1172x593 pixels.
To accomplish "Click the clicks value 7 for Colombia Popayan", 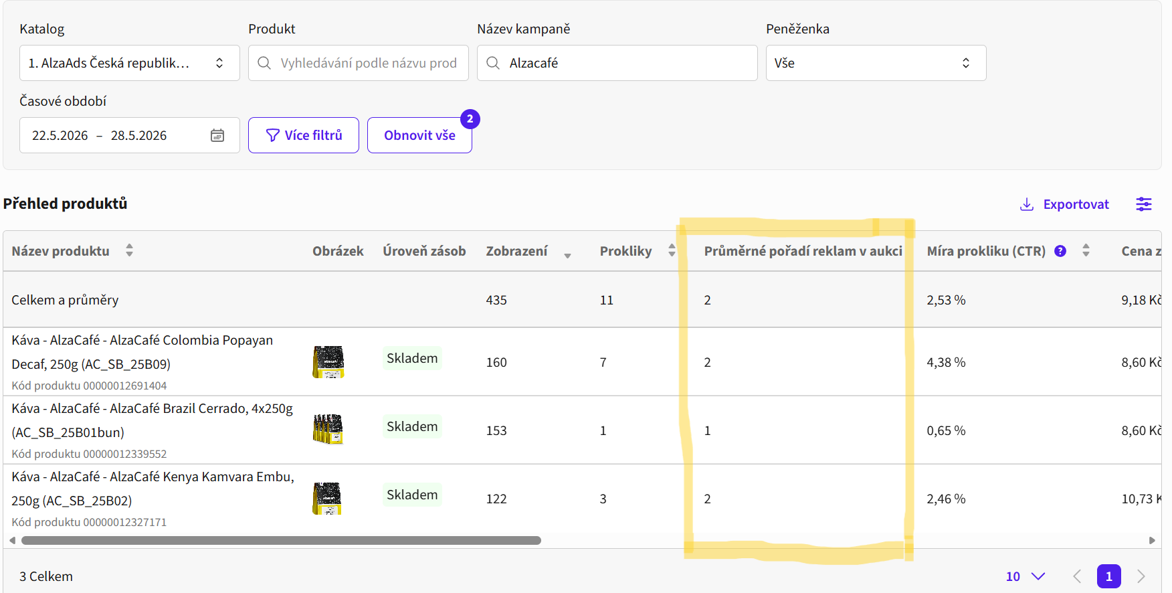I will tap(603, 362).
